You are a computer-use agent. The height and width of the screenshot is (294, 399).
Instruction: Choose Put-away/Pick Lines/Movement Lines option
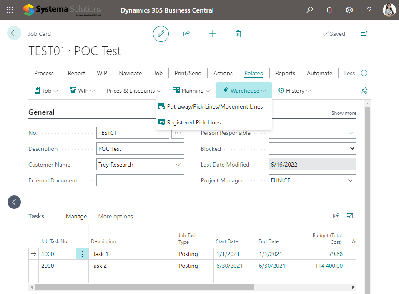click(214, 106)
